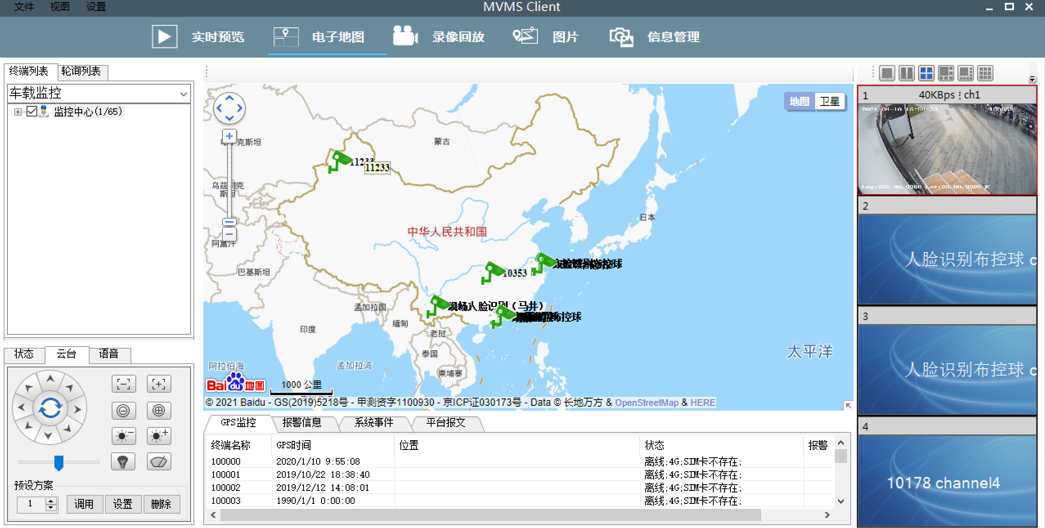Image resolution: width=1045 pixels, height=528 pixels.
Task: Click the iris brightness increase icon
Action: [159, 436]
